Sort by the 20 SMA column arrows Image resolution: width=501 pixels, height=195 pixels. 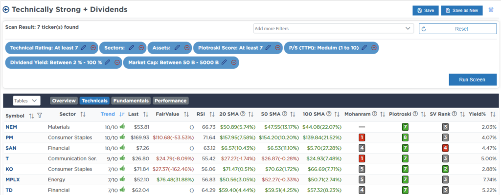pyautogui.click(x=251, y=114)
